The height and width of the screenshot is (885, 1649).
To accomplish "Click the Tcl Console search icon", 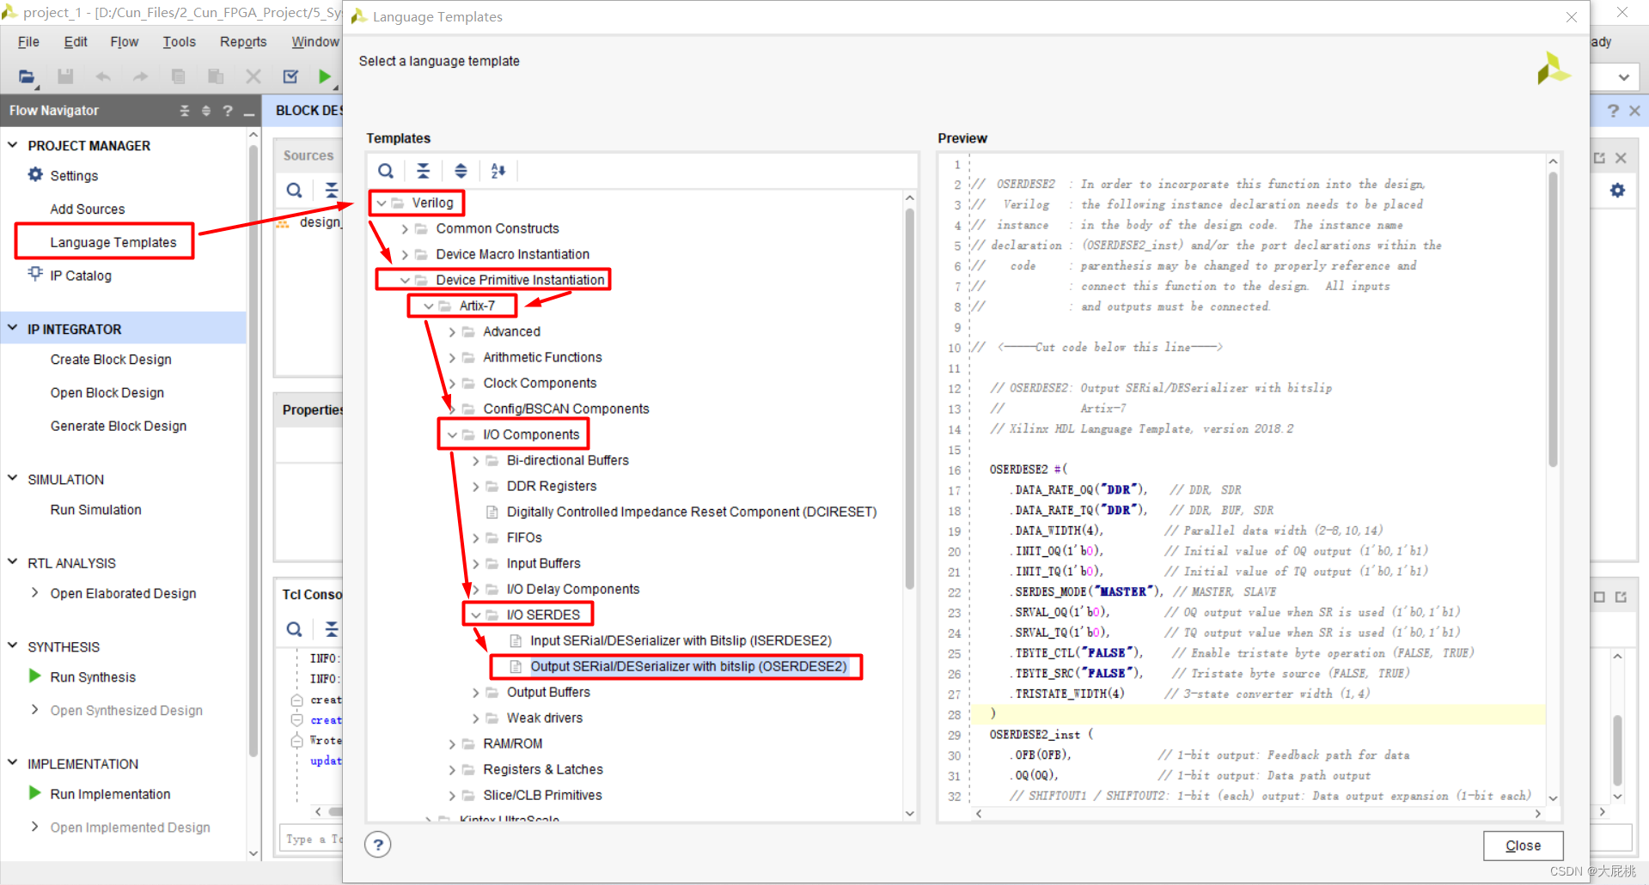I will [294, 629].
